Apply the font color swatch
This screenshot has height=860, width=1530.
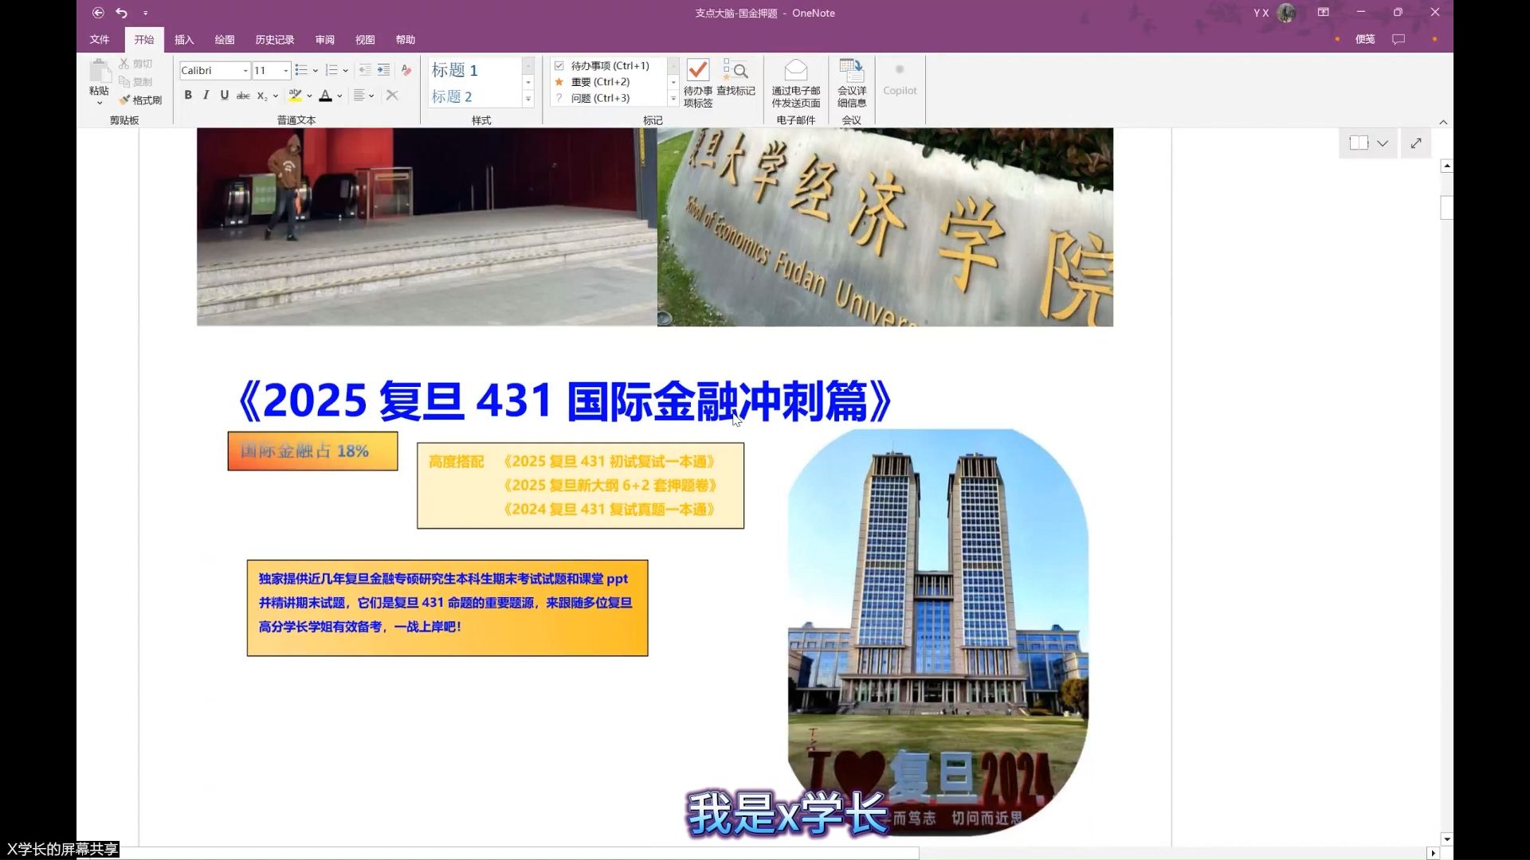[x=325, y=96]
